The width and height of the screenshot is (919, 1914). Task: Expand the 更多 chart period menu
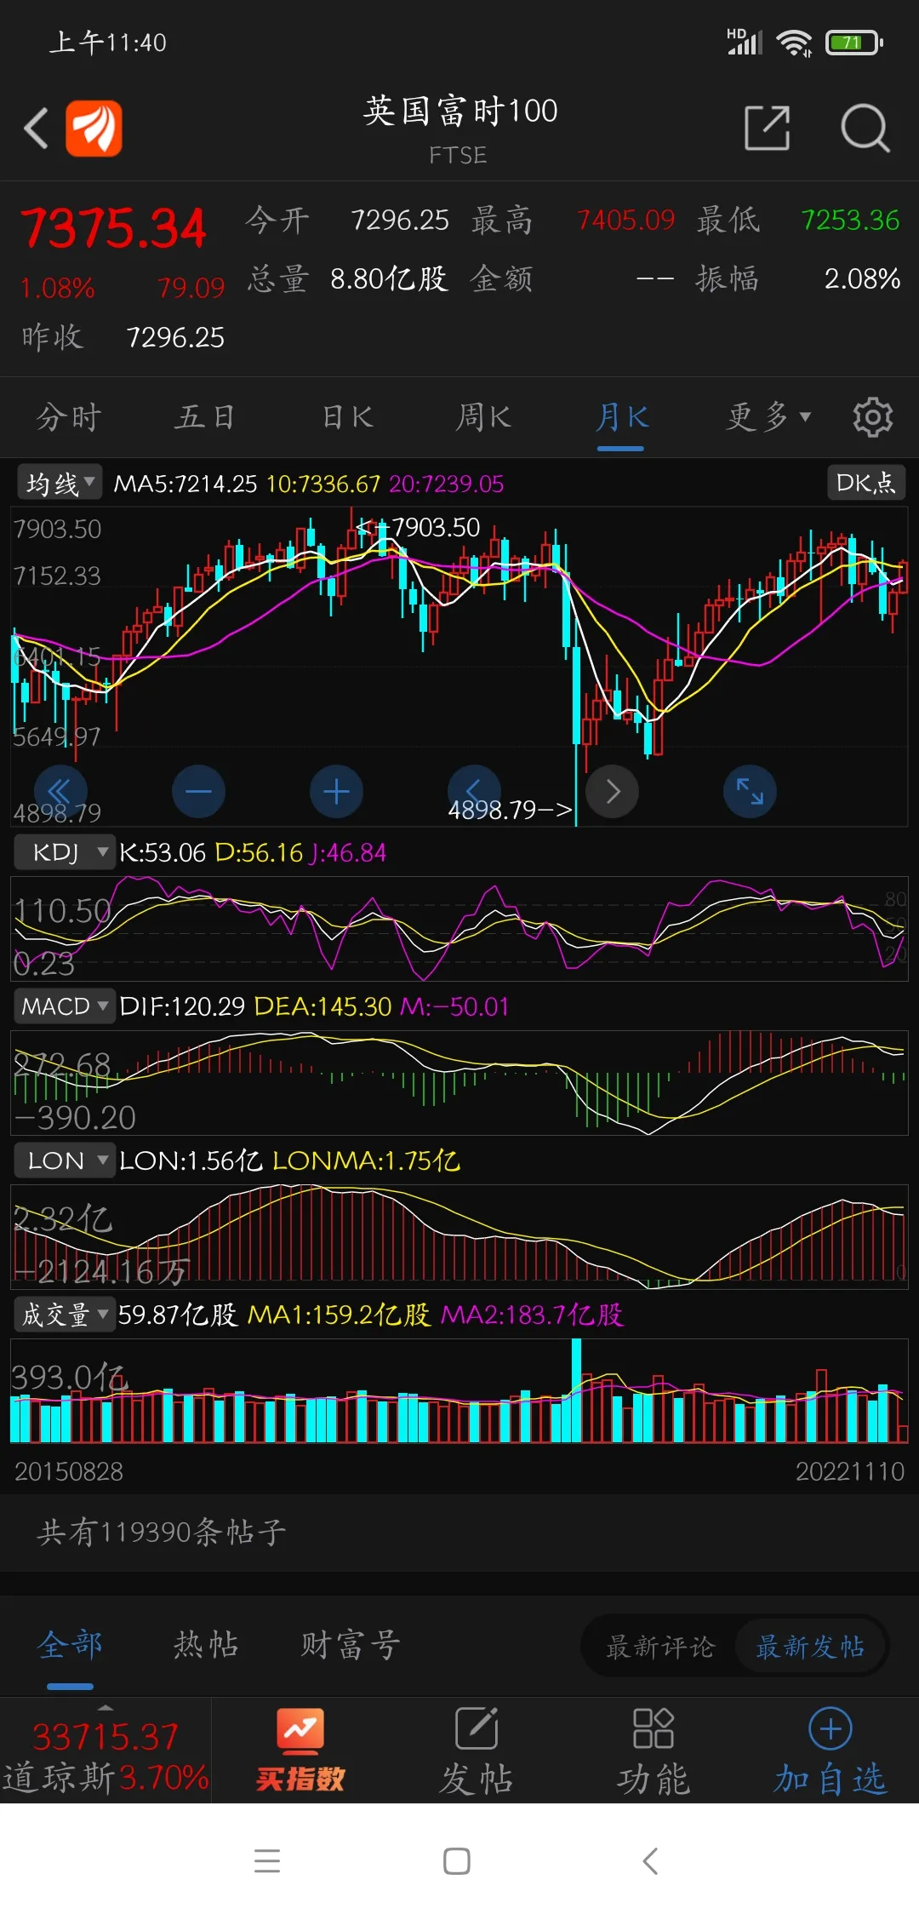point(769,417)
